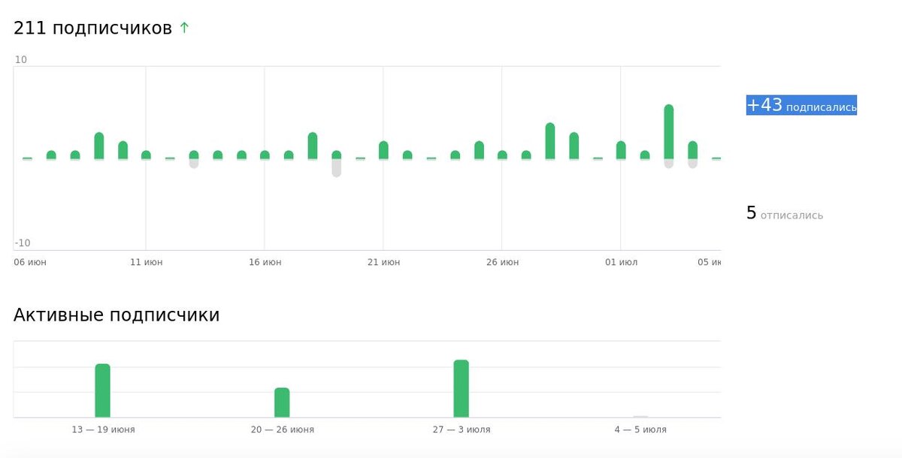Viewport: 902px width, 458px height.
Task: Select the highlighted +43 подписались label
Action: click(801, 105)
